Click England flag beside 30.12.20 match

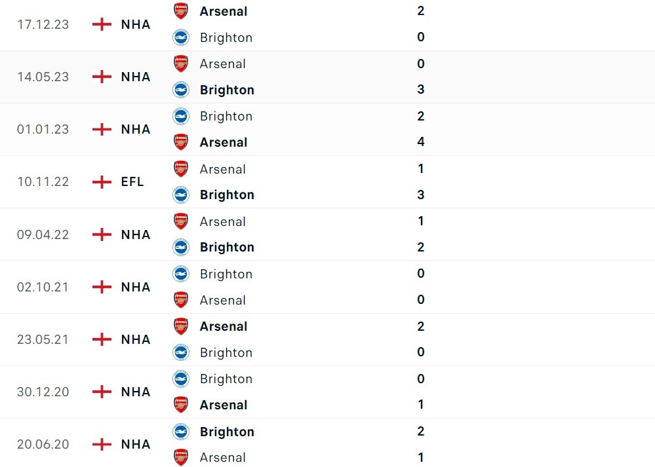coord(102,392)
